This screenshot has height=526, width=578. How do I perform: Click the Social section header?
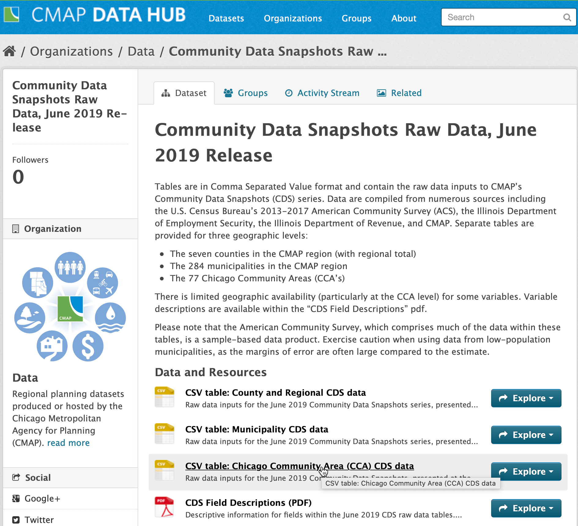[70, 478]
